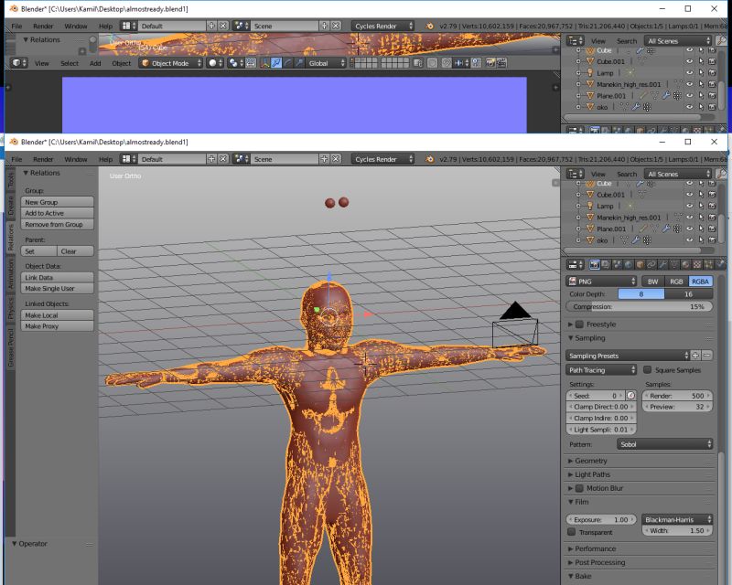732x585 pixels.
Task: Open the Object Constraints wrench icon
Action: point(662,264)
